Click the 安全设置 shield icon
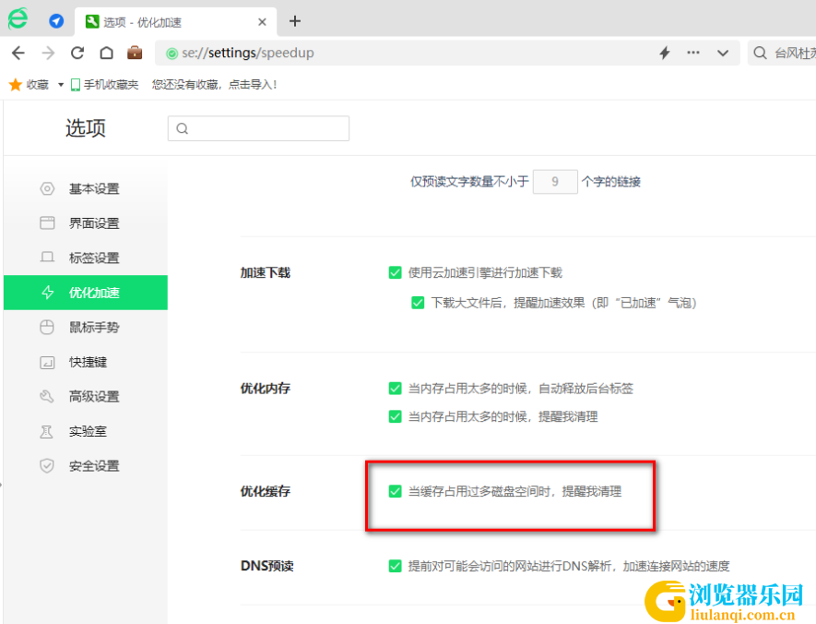 pyautogui.click(x=47, y=465)
